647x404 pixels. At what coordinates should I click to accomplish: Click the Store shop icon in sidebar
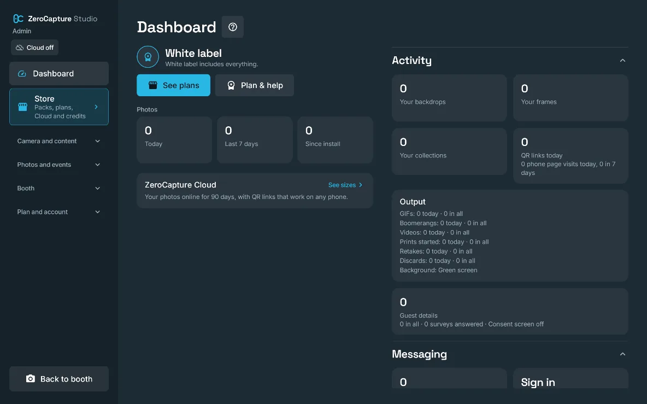[x=23, y=107]
